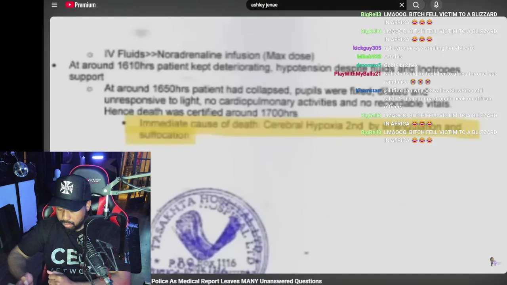Viewport: 507px width, 285px height.
Task: Click the channel watermark at video corner
Action: click(495, 262)
